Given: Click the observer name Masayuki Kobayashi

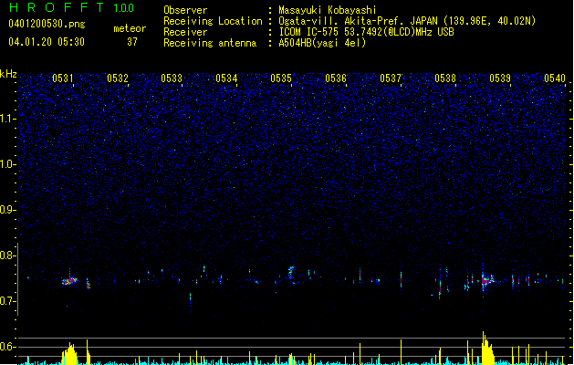Looking at the screenshot, I should (x=328, y=10).
